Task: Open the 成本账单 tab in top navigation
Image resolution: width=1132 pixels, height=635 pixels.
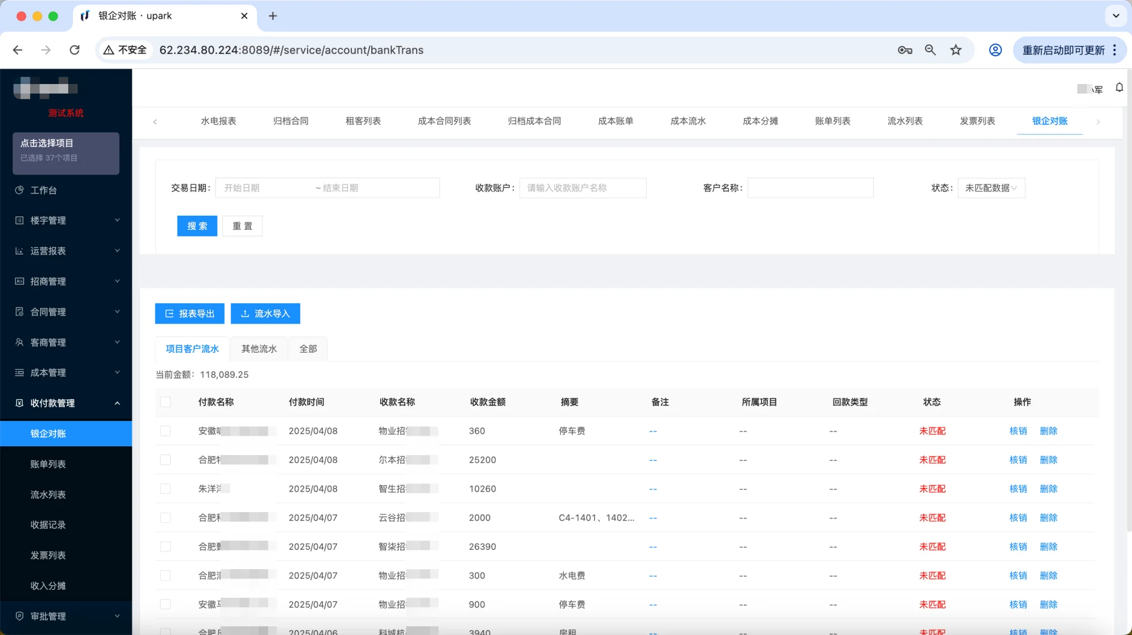Action: pos(615,121)
